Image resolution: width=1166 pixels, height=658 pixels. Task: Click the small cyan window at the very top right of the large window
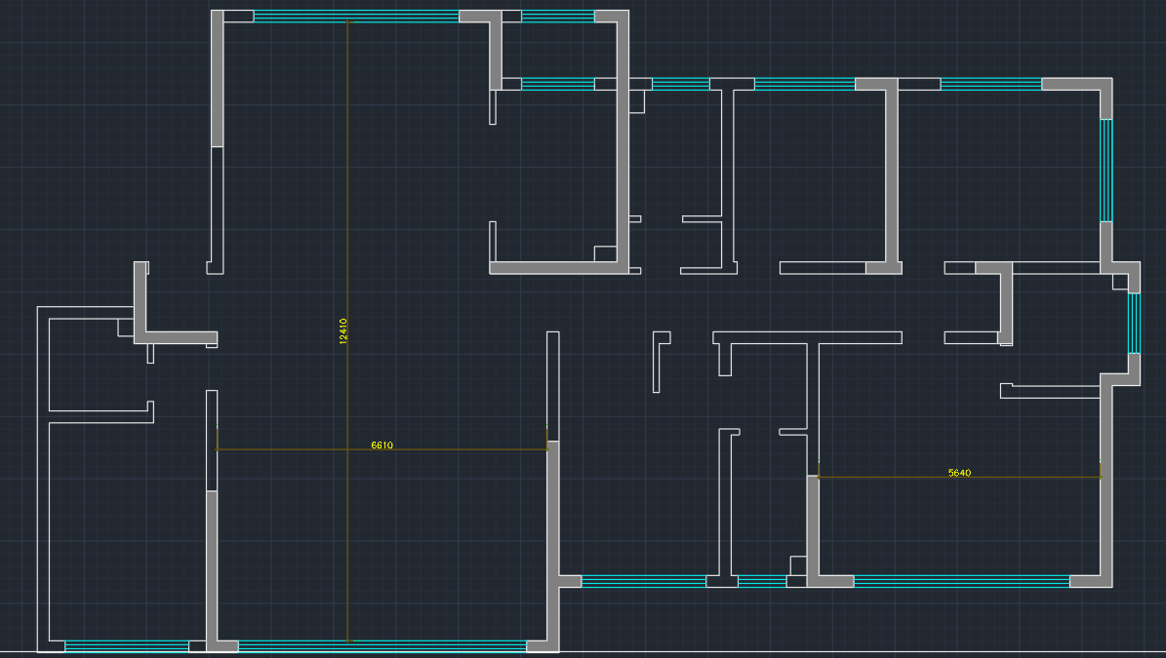pyautogui.click(x=557, y=16)
